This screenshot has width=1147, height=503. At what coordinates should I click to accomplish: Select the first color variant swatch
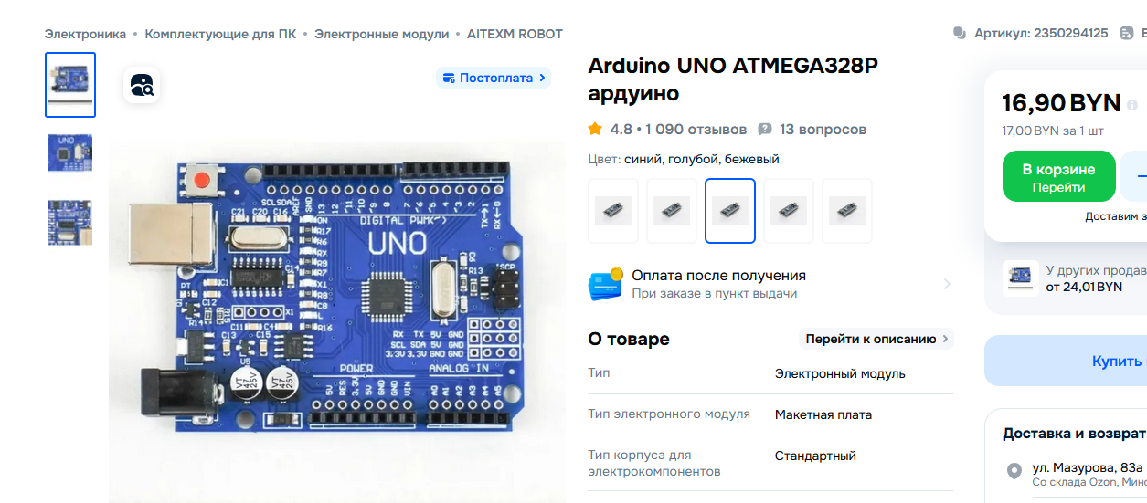613,211
